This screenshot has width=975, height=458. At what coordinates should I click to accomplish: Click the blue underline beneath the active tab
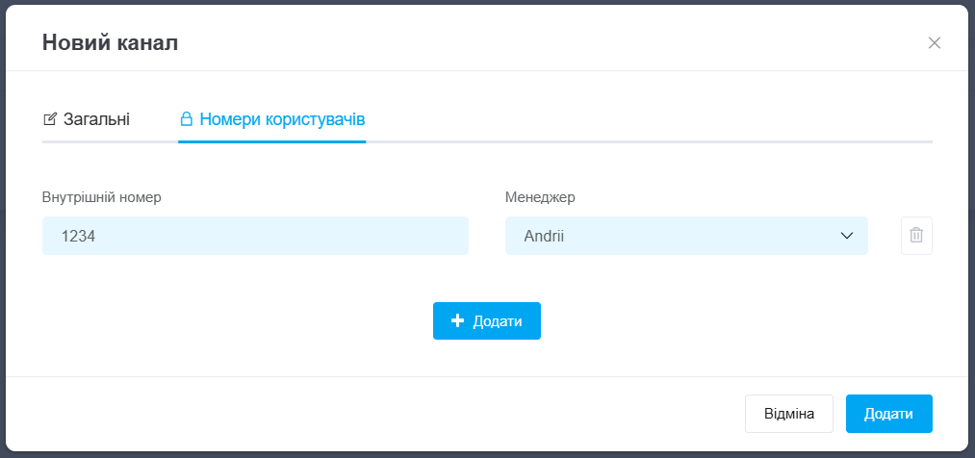[x=271, y=141]
